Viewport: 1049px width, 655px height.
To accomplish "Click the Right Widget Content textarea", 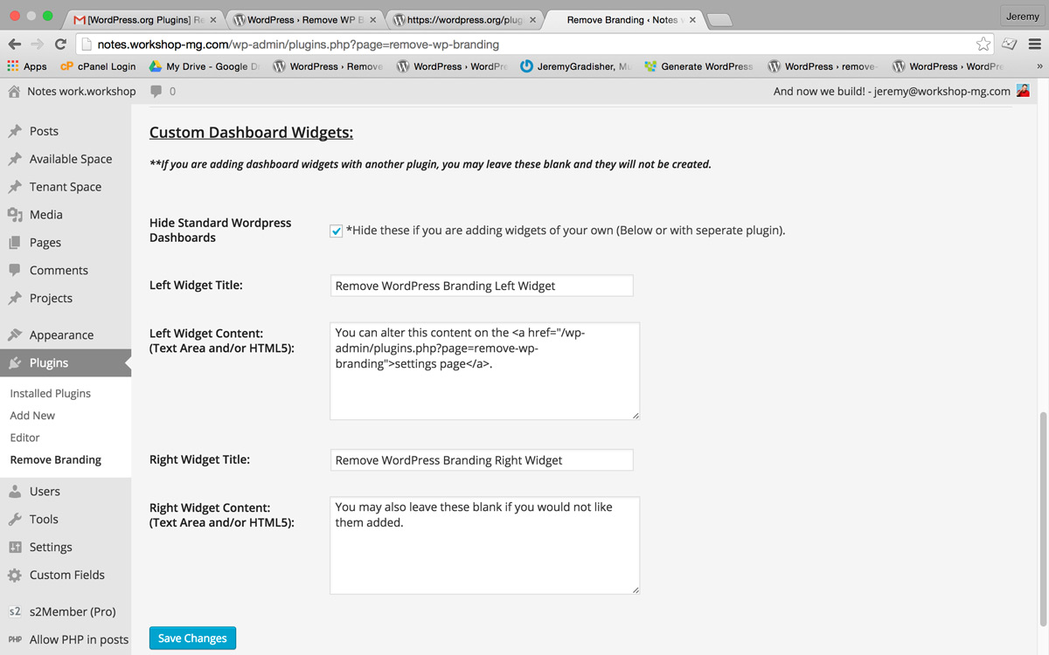I will tap(485, 546).
